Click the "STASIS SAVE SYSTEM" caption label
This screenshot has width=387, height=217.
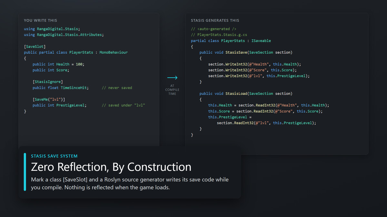54,156
